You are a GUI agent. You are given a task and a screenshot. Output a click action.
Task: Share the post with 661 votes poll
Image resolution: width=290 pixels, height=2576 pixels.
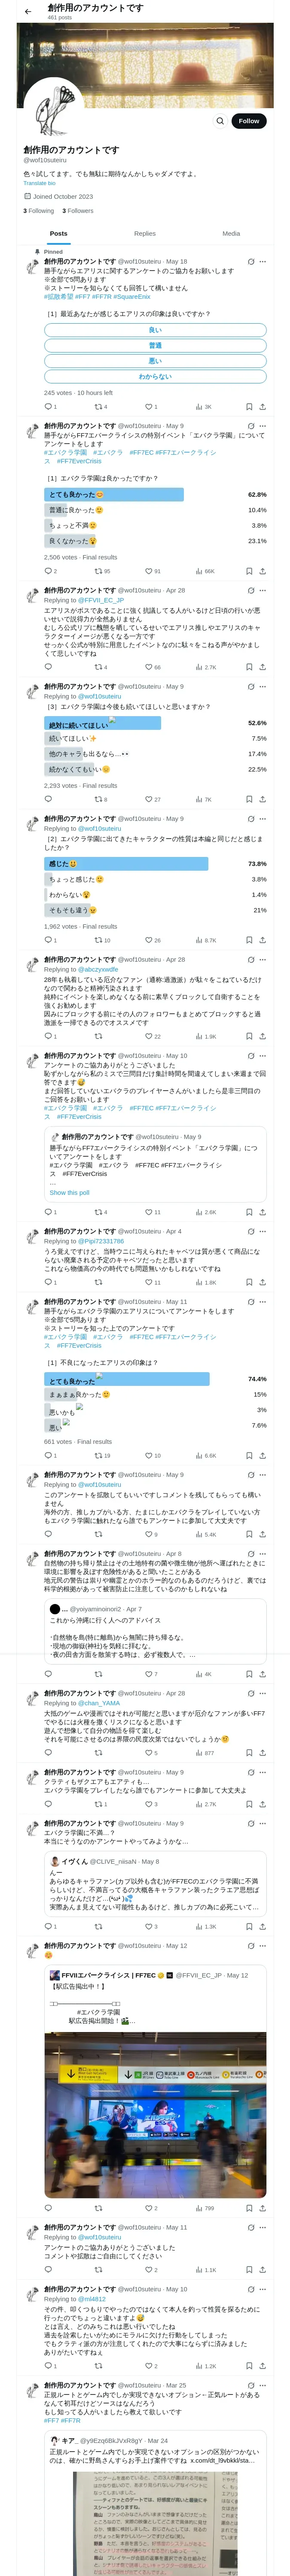pyautogui.click(x=262, y=1455)
